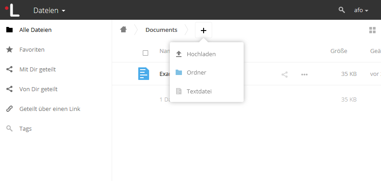
Task: Toggle the select-all files checkbox
Action: [x=145, y=53]
